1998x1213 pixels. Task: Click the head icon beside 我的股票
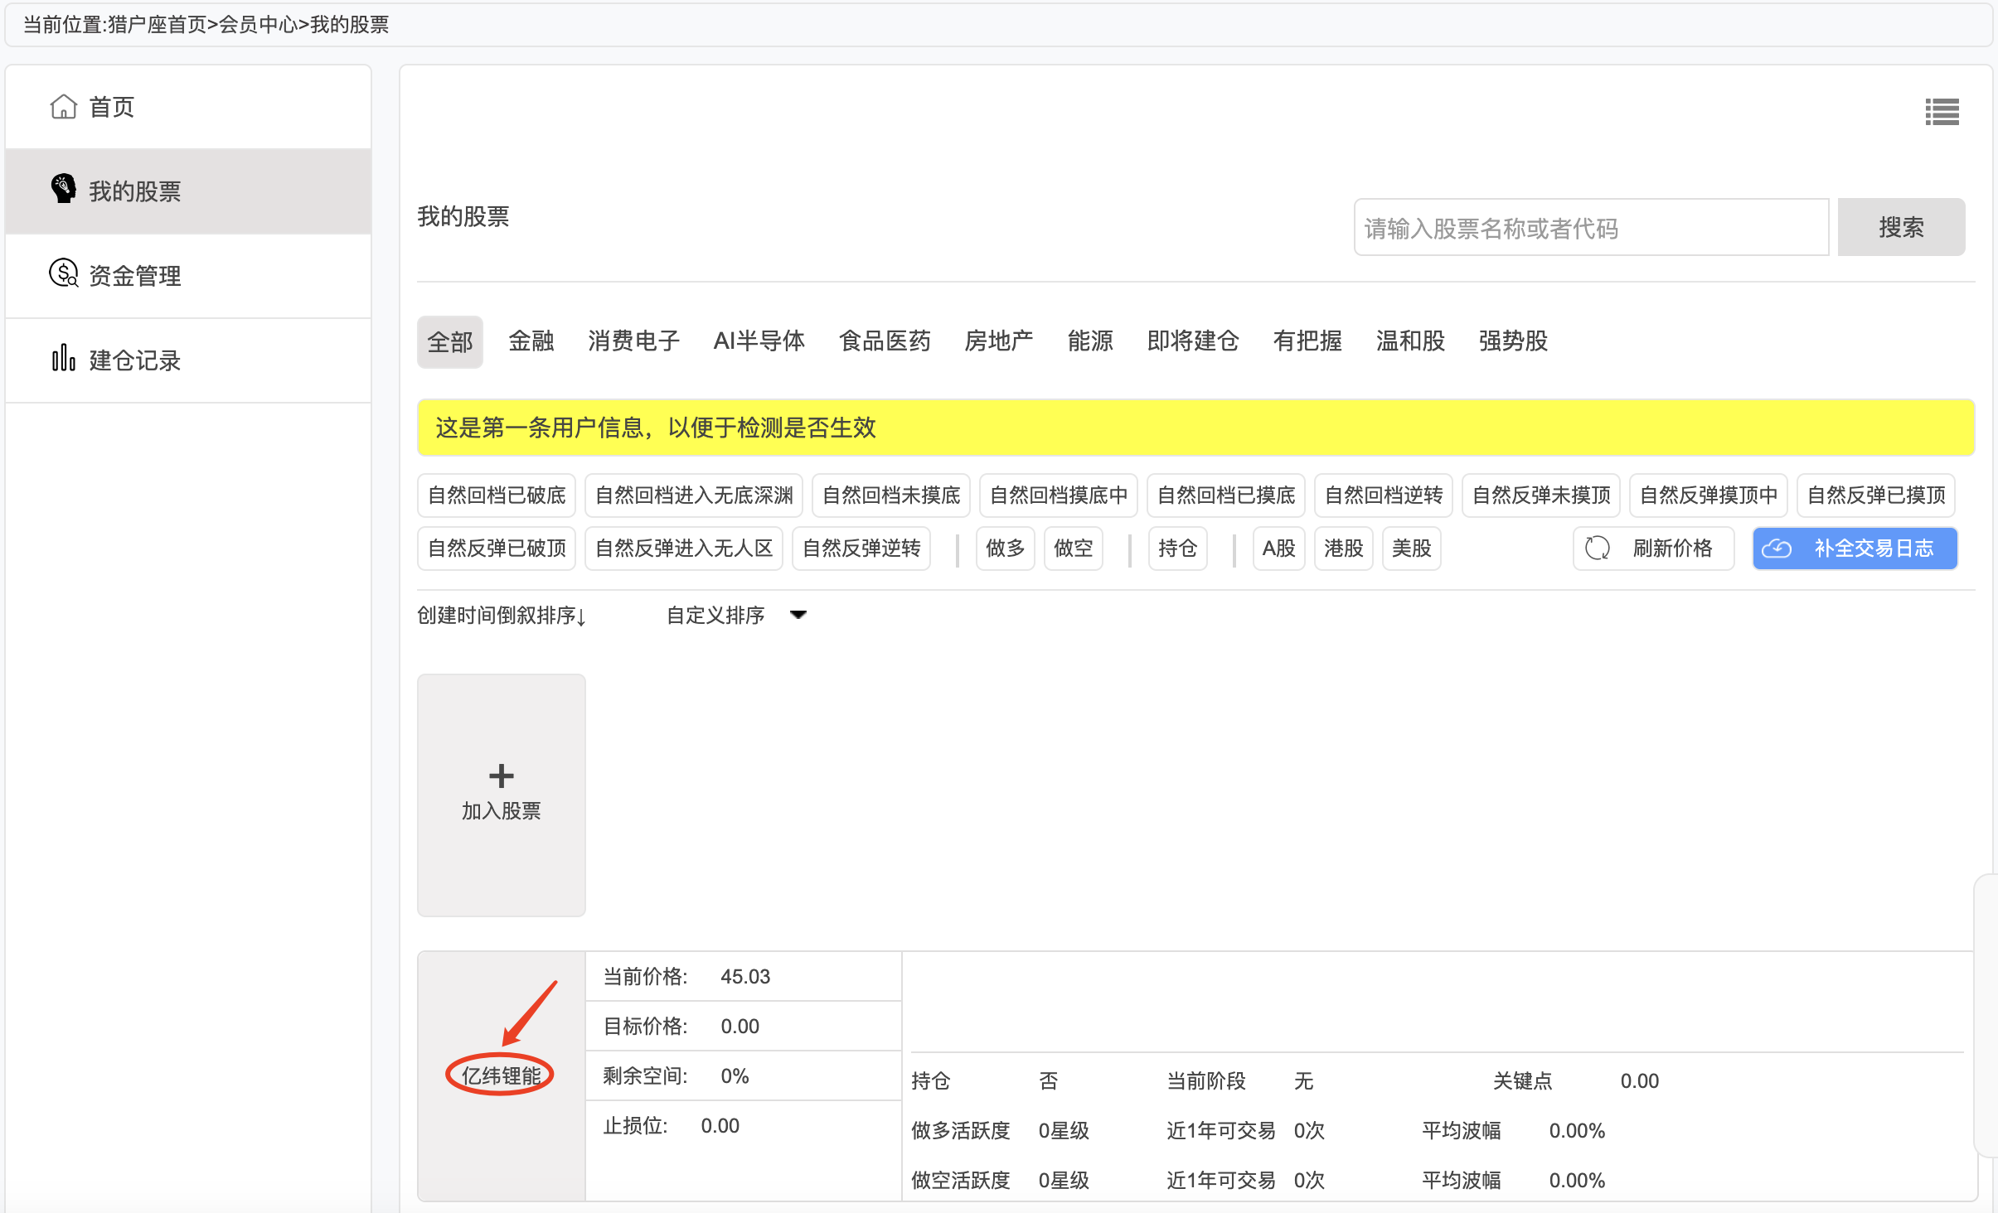[x=64, y=190]
